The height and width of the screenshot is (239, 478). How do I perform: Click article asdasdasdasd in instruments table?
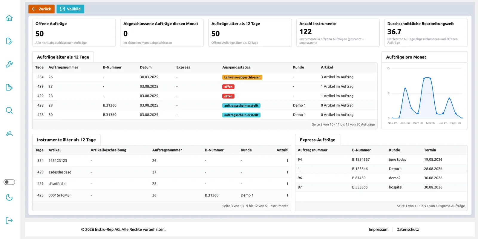[60, 172]
